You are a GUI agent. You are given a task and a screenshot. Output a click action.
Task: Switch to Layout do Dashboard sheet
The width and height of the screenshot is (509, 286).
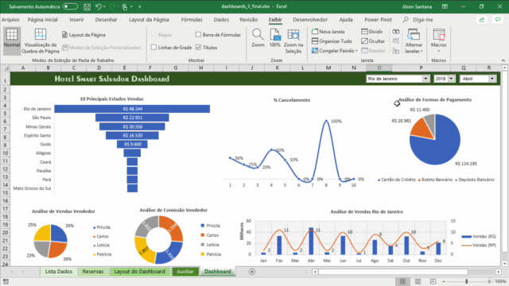pyautogui.click(x=140, y=272)
